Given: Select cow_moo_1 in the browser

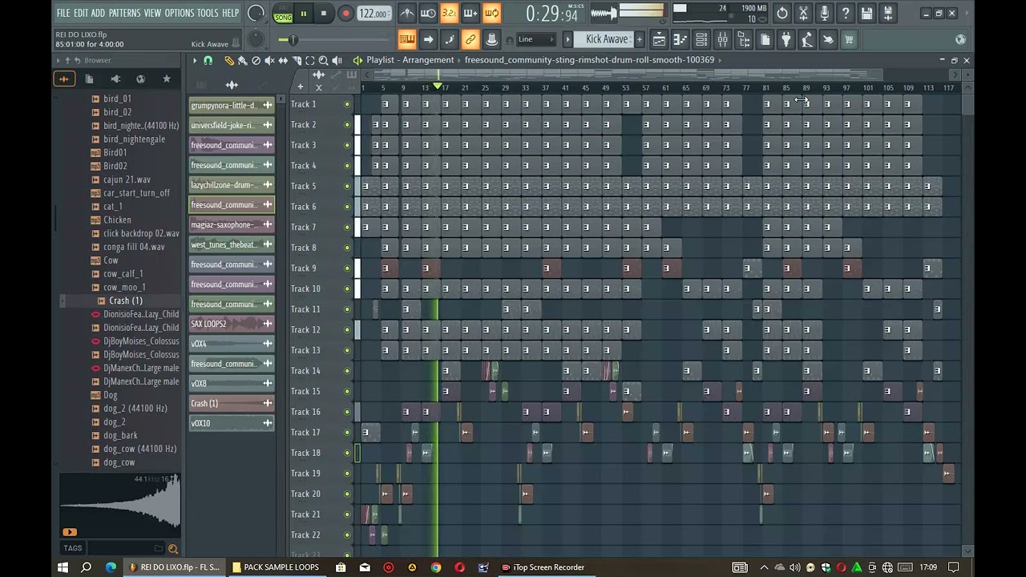Looking at the screenshot, I should pos(124,288).
